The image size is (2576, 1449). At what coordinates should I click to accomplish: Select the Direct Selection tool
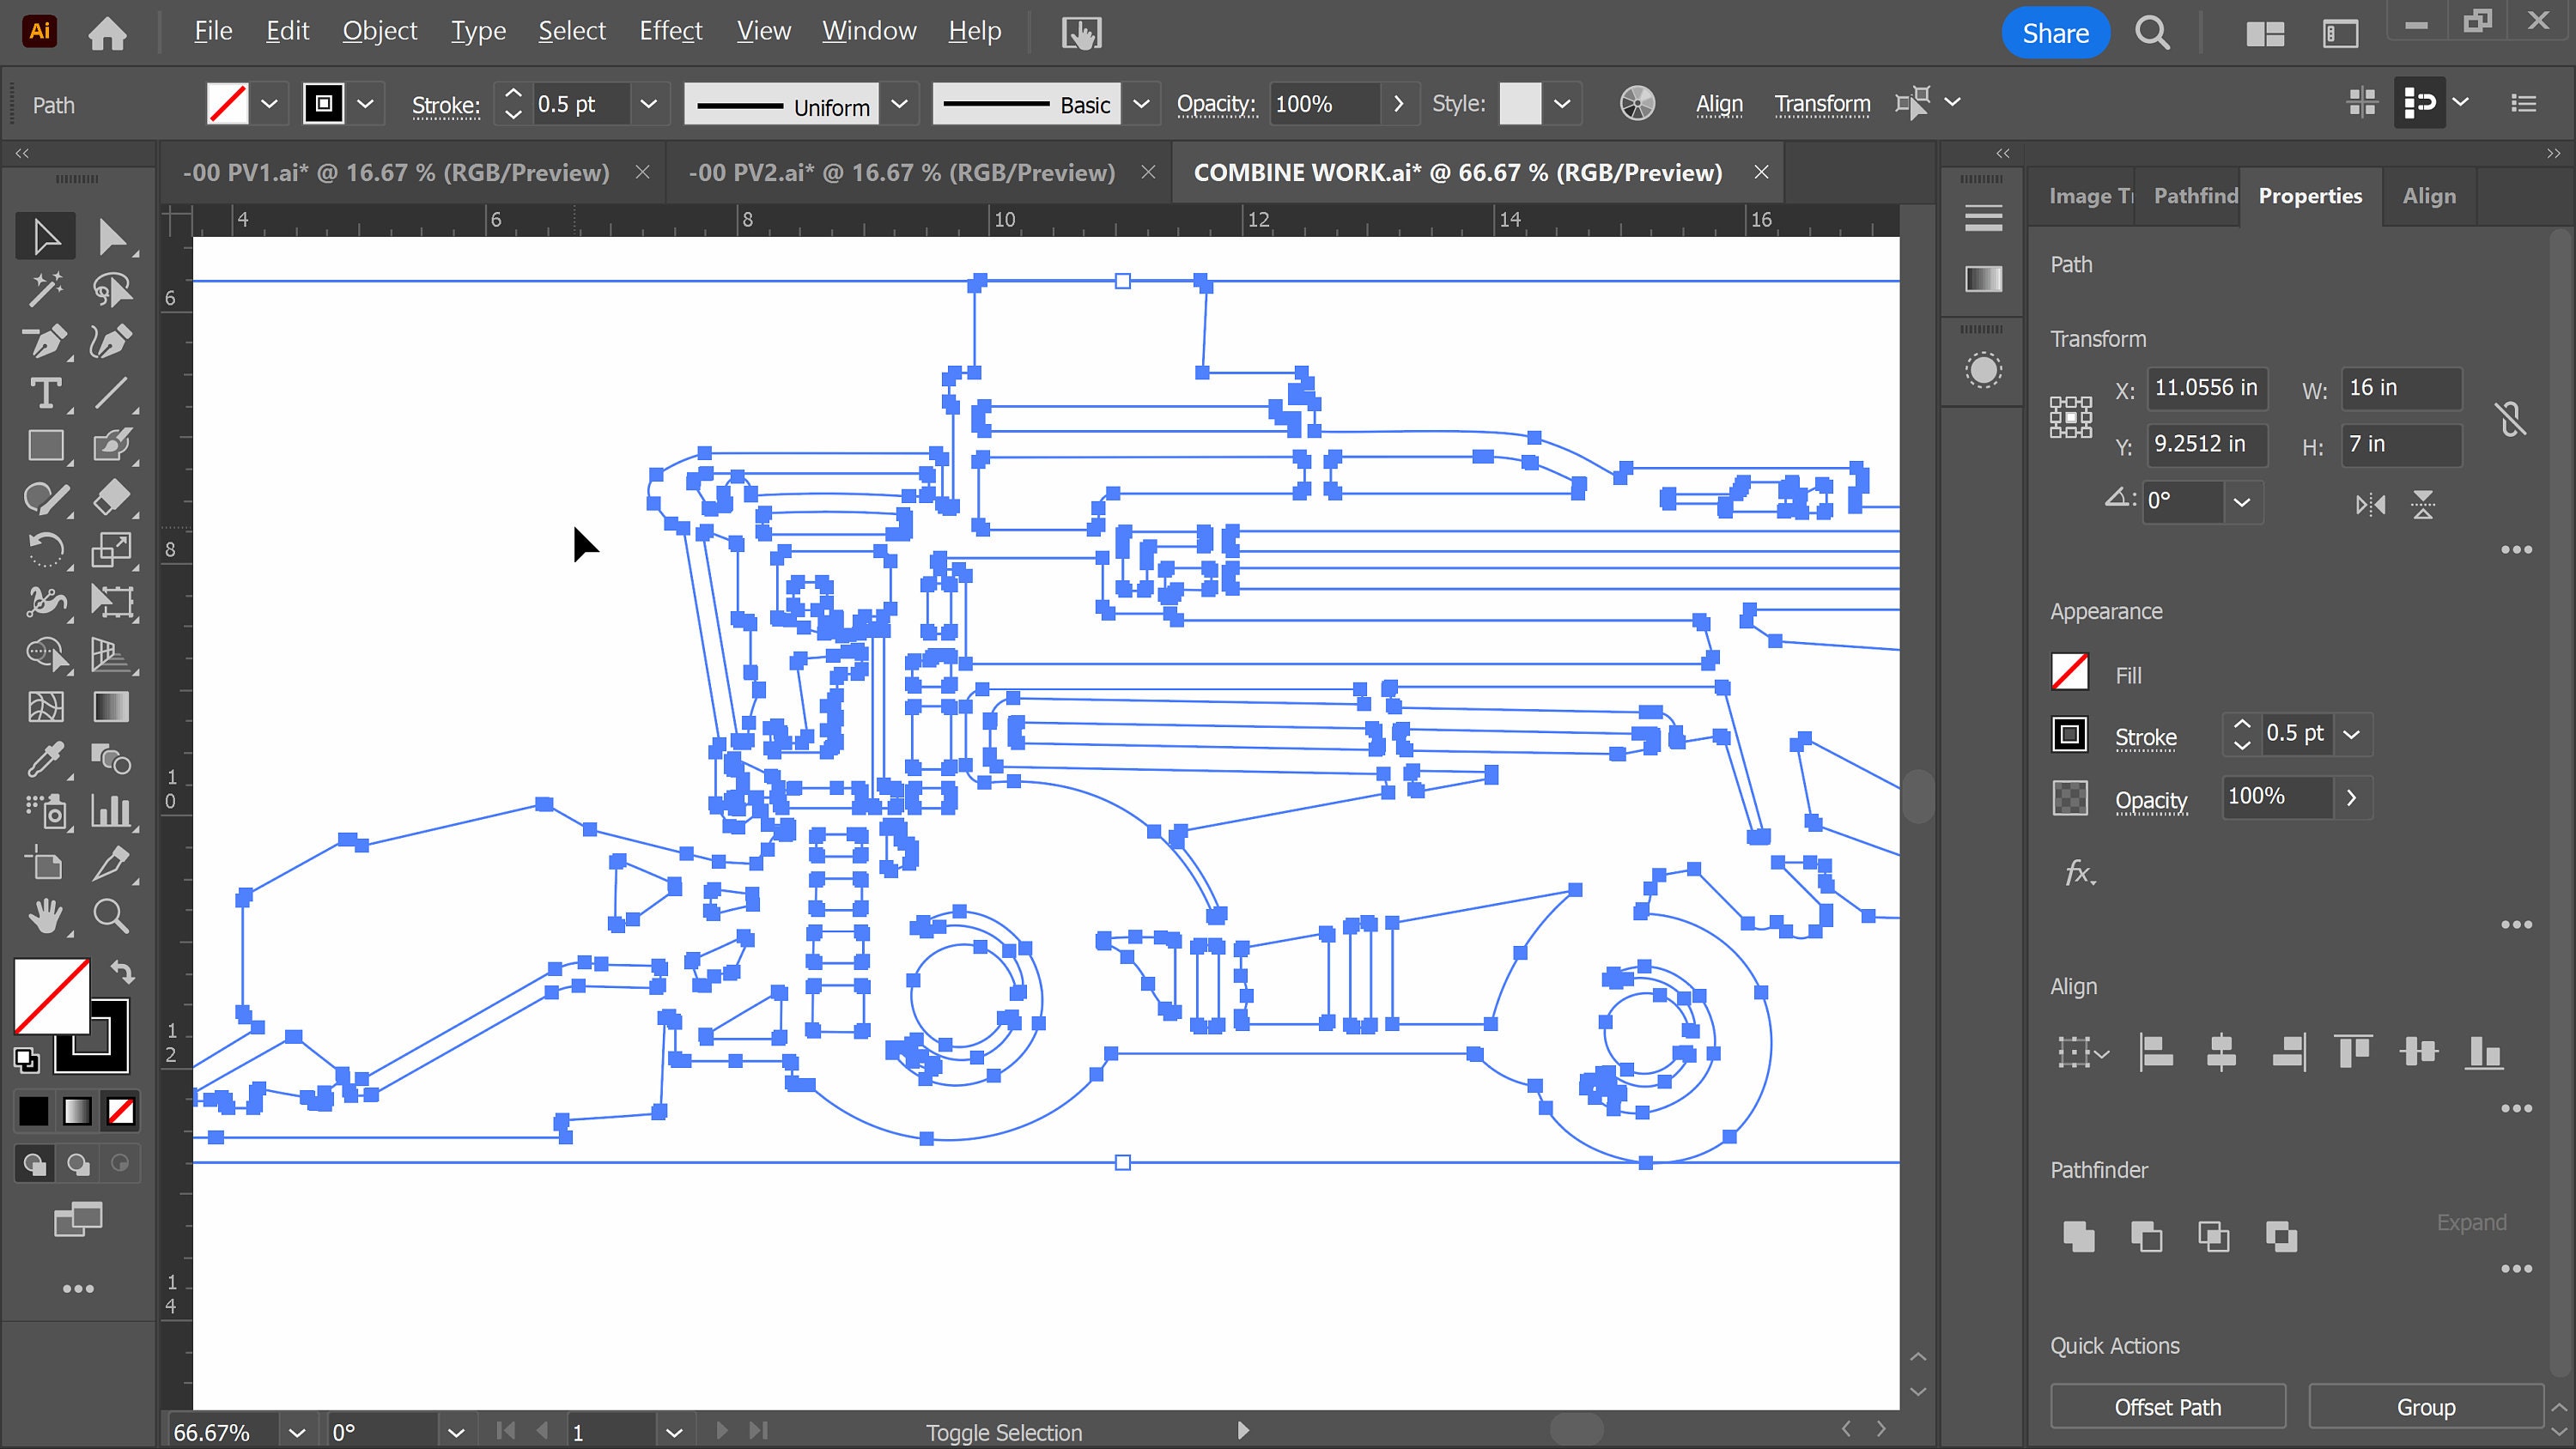tap(113, 236)
